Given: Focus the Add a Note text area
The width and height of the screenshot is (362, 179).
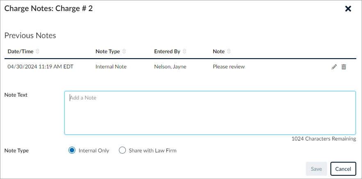Looking at the screenshot, I should pos(210,113).
